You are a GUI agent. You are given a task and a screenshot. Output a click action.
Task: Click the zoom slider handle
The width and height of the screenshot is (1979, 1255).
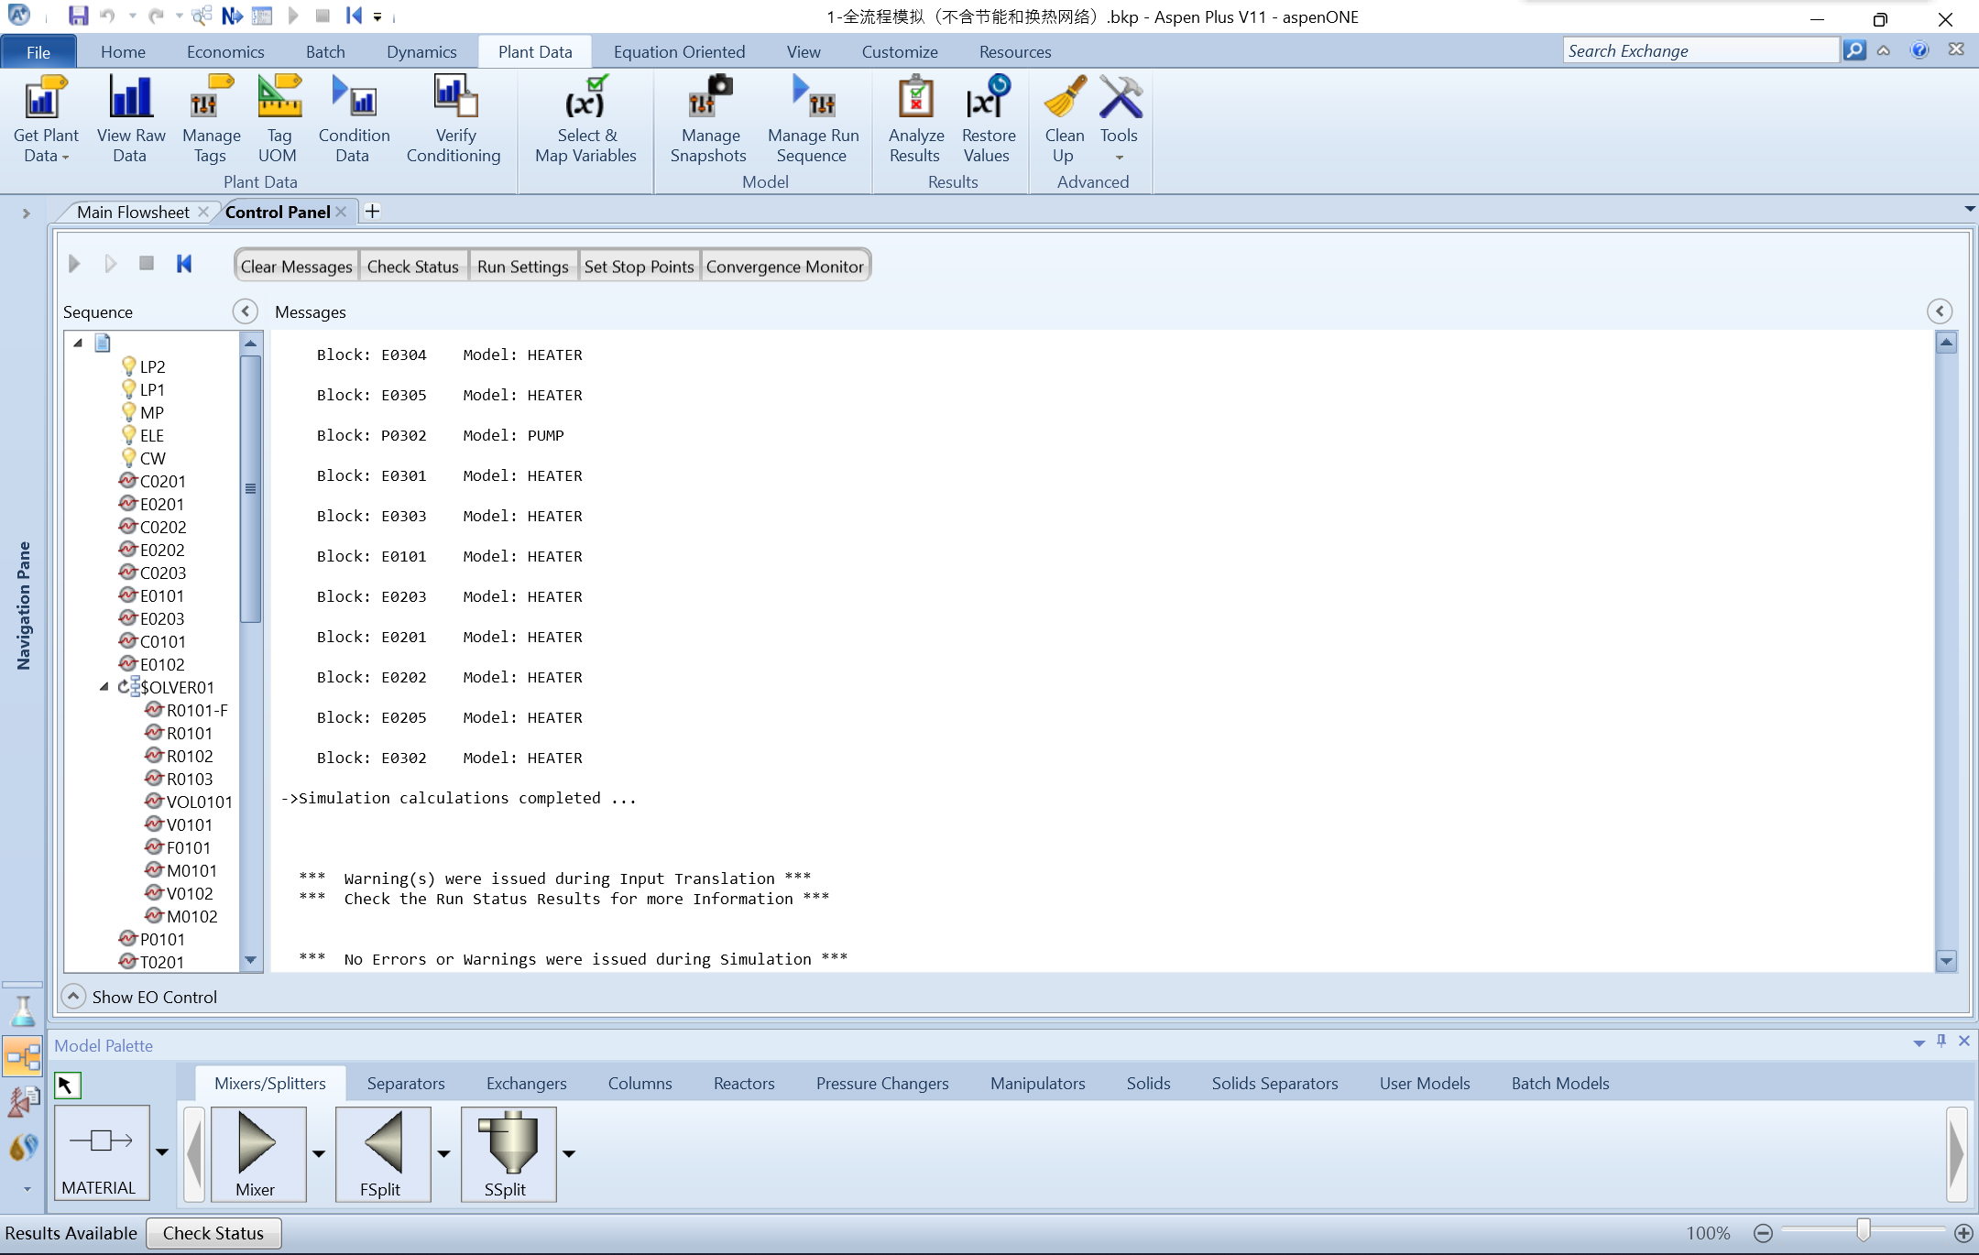coord(1863,1230)
